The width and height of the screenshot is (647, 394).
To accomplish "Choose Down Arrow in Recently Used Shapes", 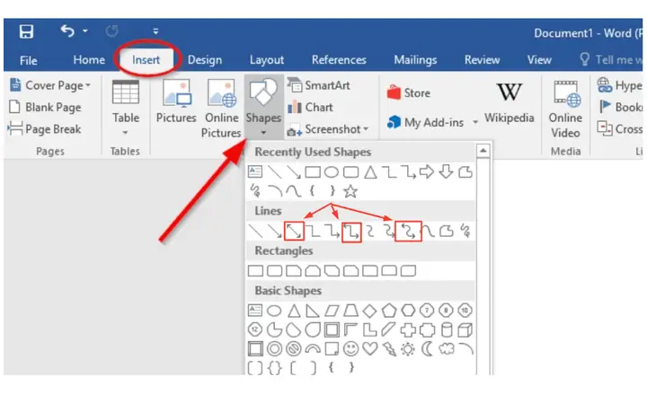I will 446,171.
